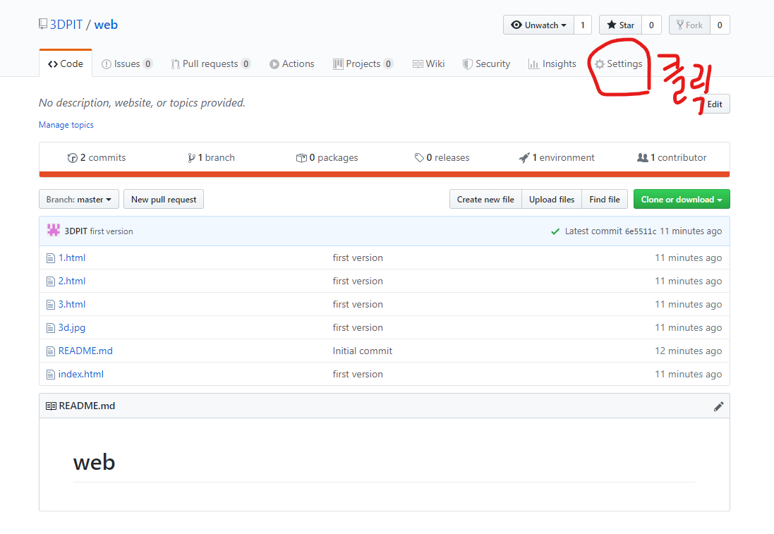Open the web repository name link
Viewport: 774px width, 534px height.
(x=106, y=25)
